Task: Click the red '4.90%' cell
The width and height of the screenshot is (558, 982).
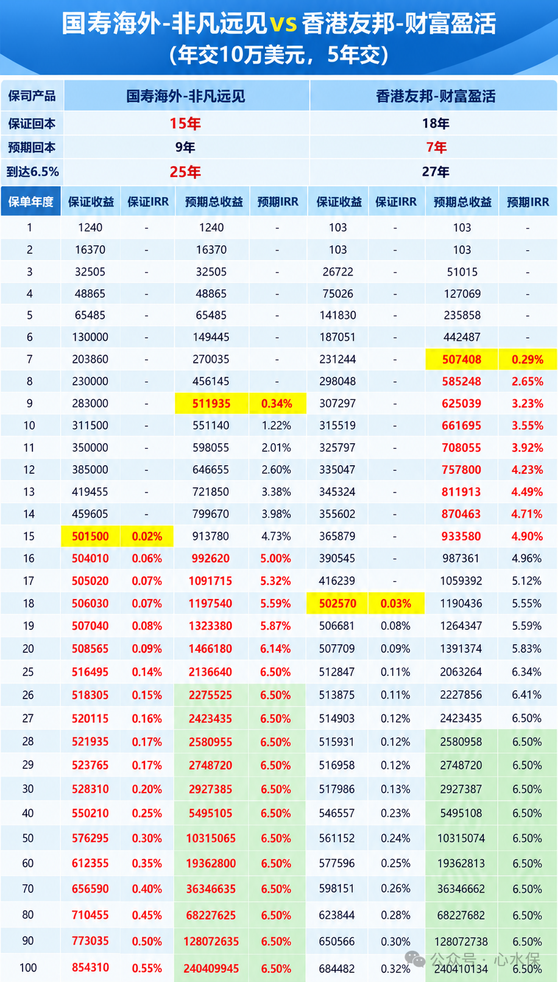Action: coord(527,536)
